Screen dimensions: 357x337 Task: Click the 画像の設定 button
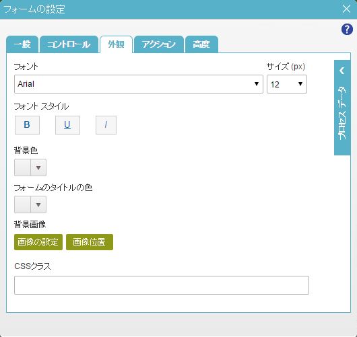pyautogui.click(x=38, y=242)
